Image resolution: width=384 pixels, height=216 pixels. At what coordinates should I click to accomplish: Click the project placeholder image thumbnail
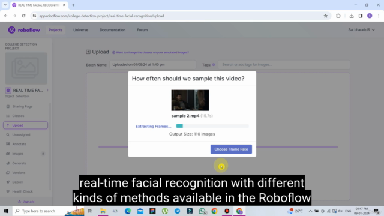(26, 68)
